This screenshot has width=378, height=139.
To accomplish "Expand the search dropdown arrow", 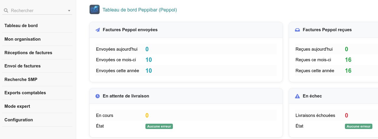I will (x=69, y=11).
